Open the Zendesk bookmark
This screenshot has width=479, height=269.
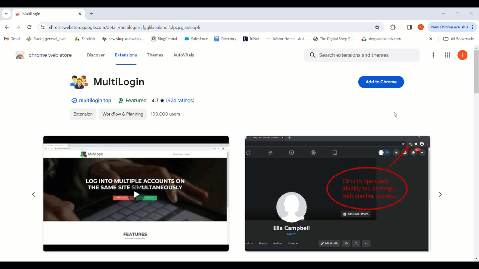point(85,39)
